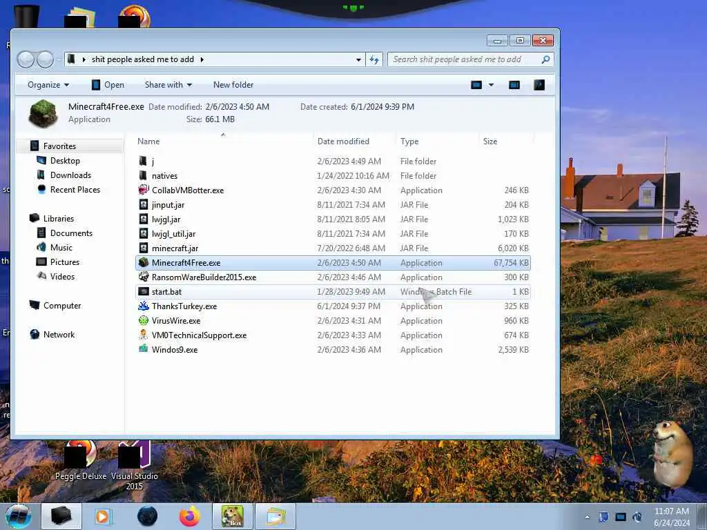The width and height of the screenshot is (707, 530).
Task: Select the minecraft.jar file icon
Action: 144,248
